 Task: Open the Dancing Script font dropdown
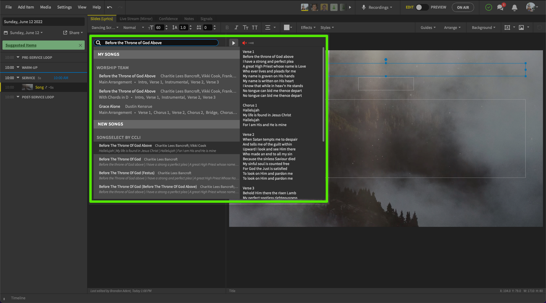(x=105, y=27)
